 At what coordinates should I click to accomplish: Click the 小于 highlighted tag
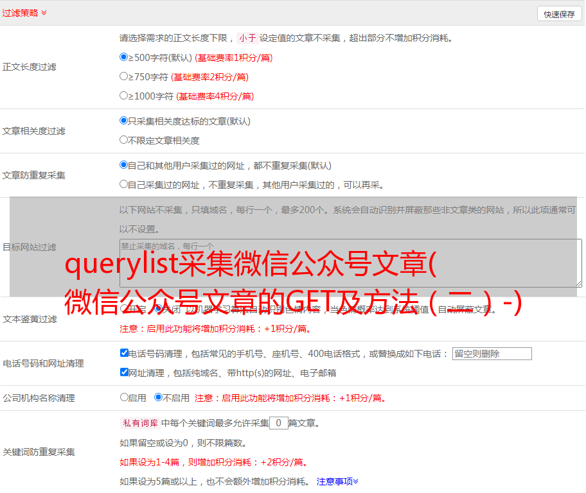(247, 38)
